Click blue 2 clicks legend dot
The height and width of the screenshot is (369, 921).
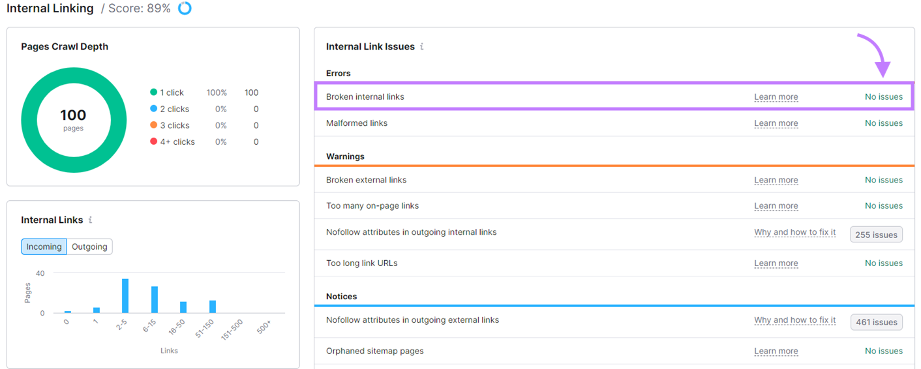click(154, 109)
